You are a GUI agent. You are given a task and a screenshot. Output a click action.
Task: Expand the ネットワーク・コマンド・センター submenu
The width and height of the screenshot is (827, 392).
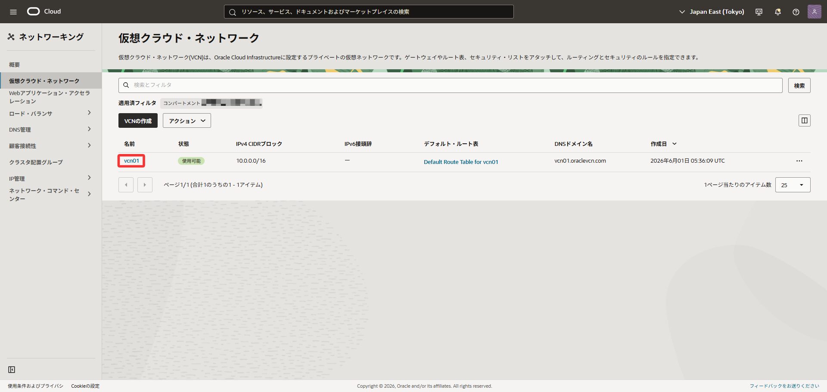point(89,194)
